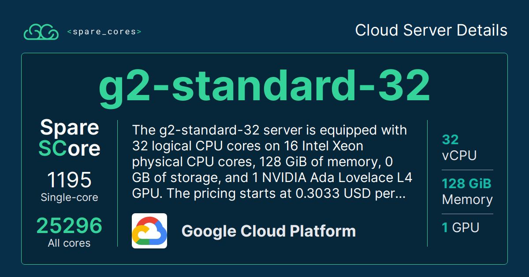Click the All cores label
The width and height of the screenshot is (529, 277).
[69, 243]
